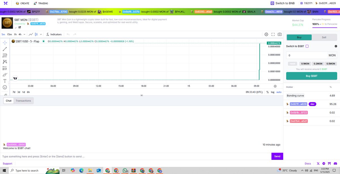Image resolution: width=340 pixels, height=174 pixels.
Task: Select the crosshair cursor tool
Action: pos(5,43)
